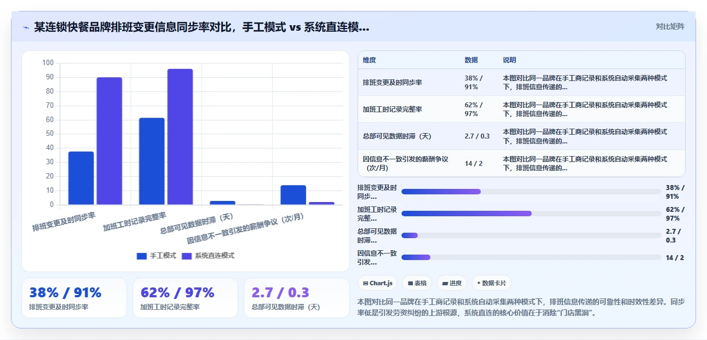Select the Chart.js chip
This screenshot has height=340, width=707.
pyautogui.click(x=378, y=283)
